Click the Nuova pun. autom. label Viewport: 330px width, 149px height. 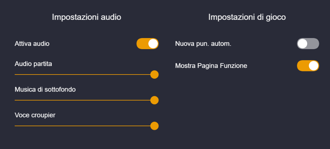(203, 44)
